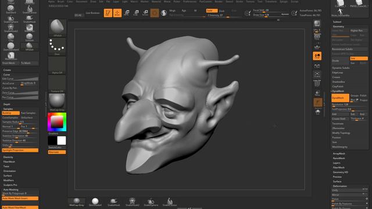Select the Clay brush
This screenshot has width=372, height=209.
point(10,37)
